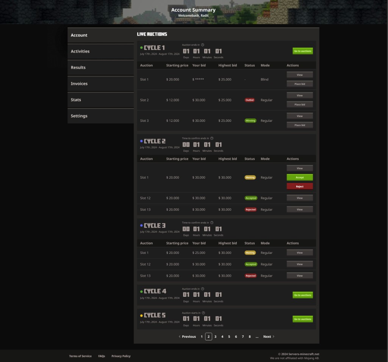Image resolution: width=388 pixels, height=362 pixels.
Task: Go to the Next page
Action: [x=267, y=337]
